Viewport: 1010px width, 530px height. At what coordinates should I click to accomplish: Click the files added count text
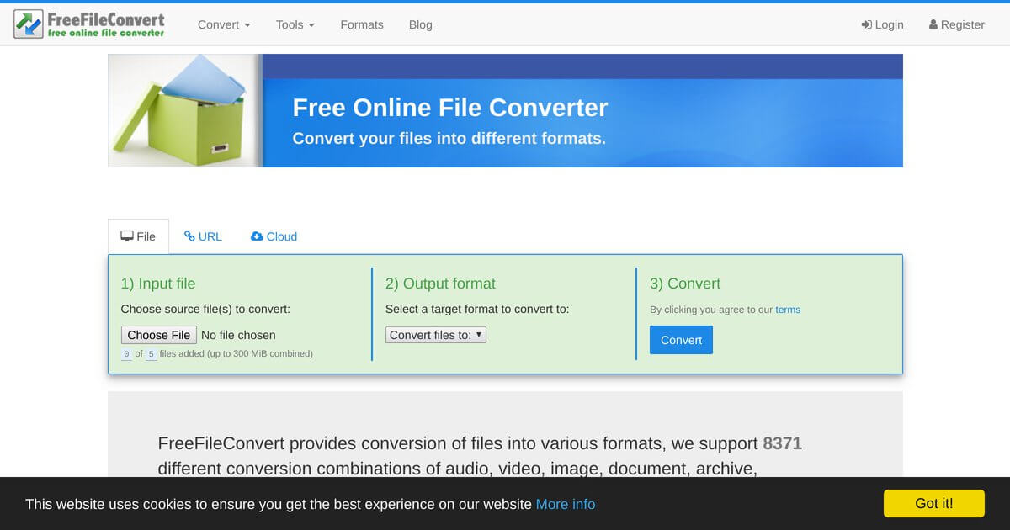pos(217,354)
